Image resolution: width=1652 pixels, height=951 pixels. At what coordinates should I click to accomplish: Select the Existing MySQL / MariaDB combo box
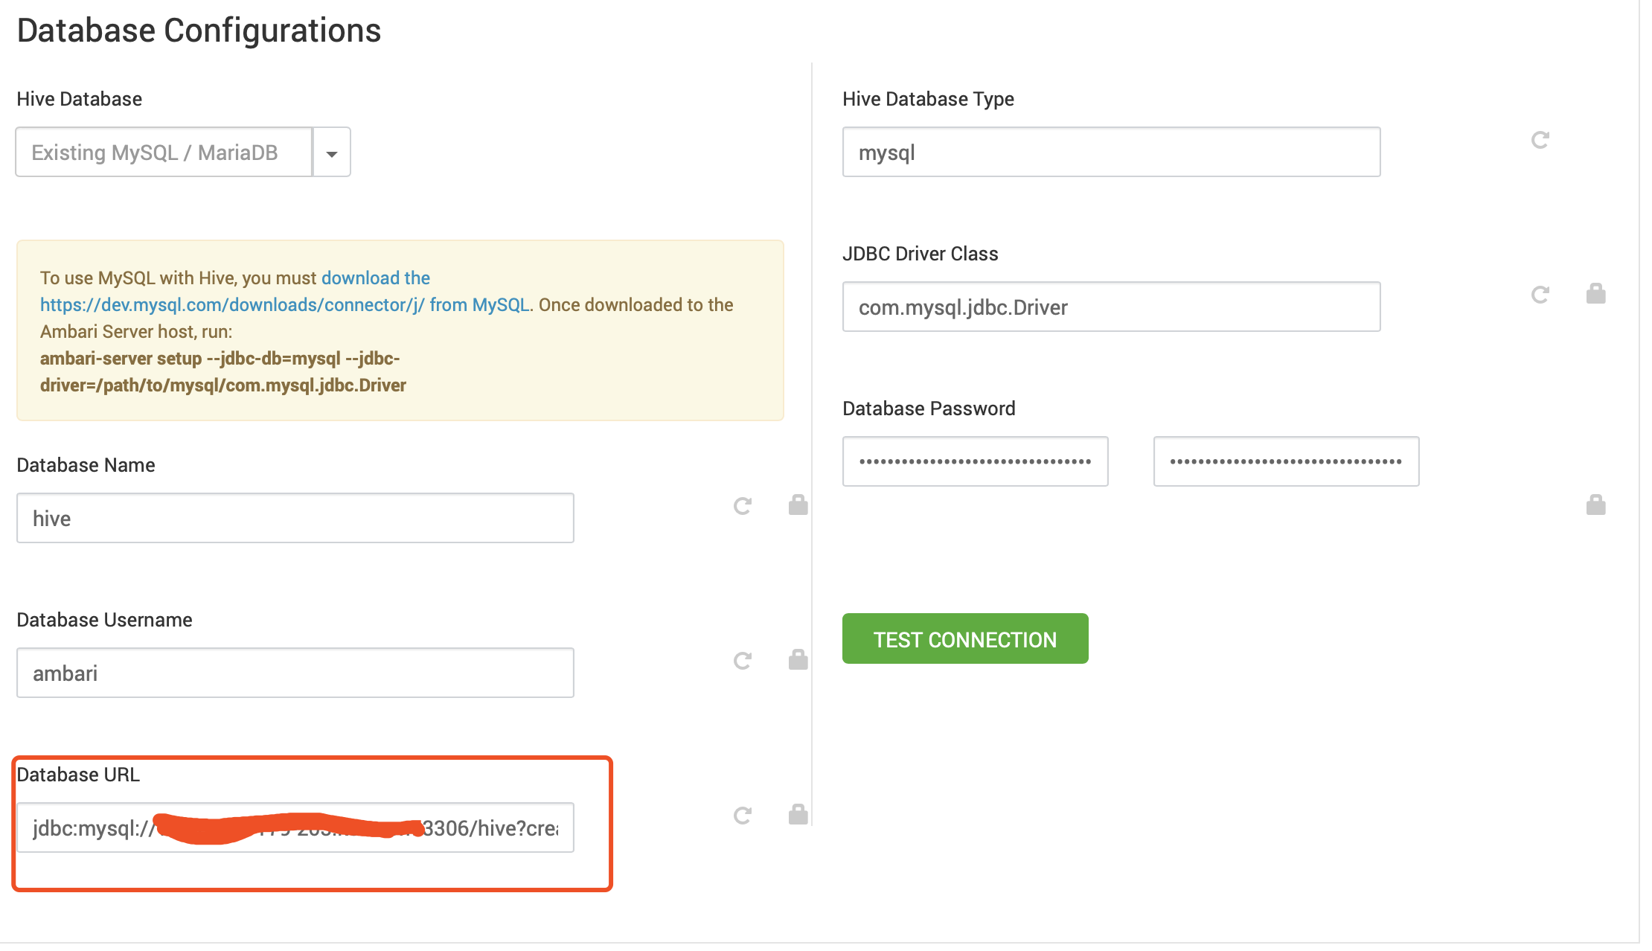click(x=164, y=153)
